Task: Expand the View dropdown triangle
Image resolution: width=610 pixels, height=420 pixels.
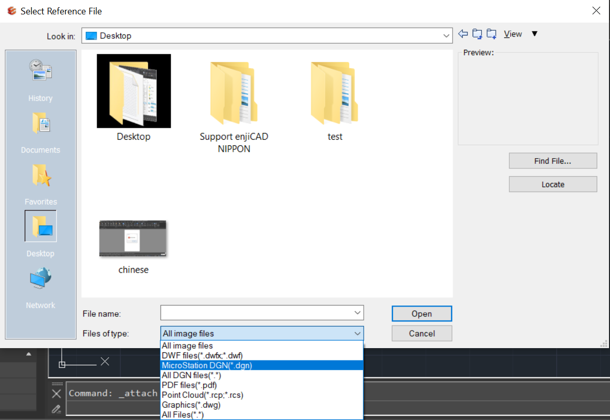Action: (534, 34)
